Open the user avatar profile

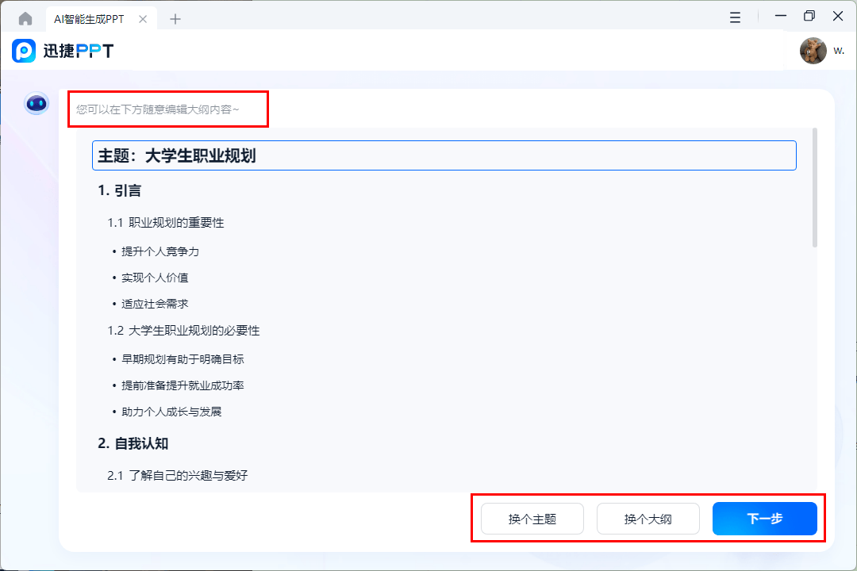click(x=813, y=51)
